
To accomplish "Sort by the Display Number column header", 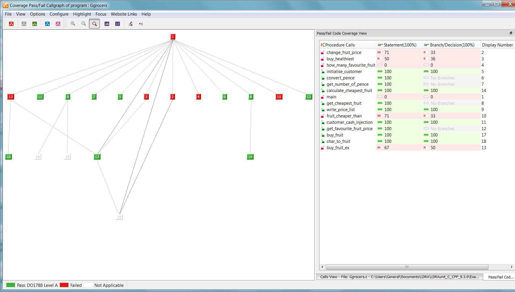I will point(497,45).
